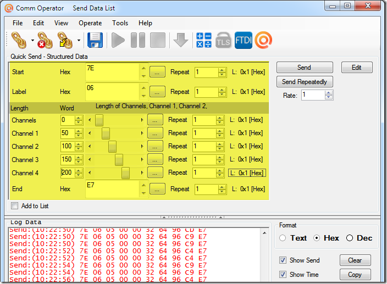Viewport: 387px width, 284px height.
Task: Click the open connection chain icon
Action: tap(19, 40)
